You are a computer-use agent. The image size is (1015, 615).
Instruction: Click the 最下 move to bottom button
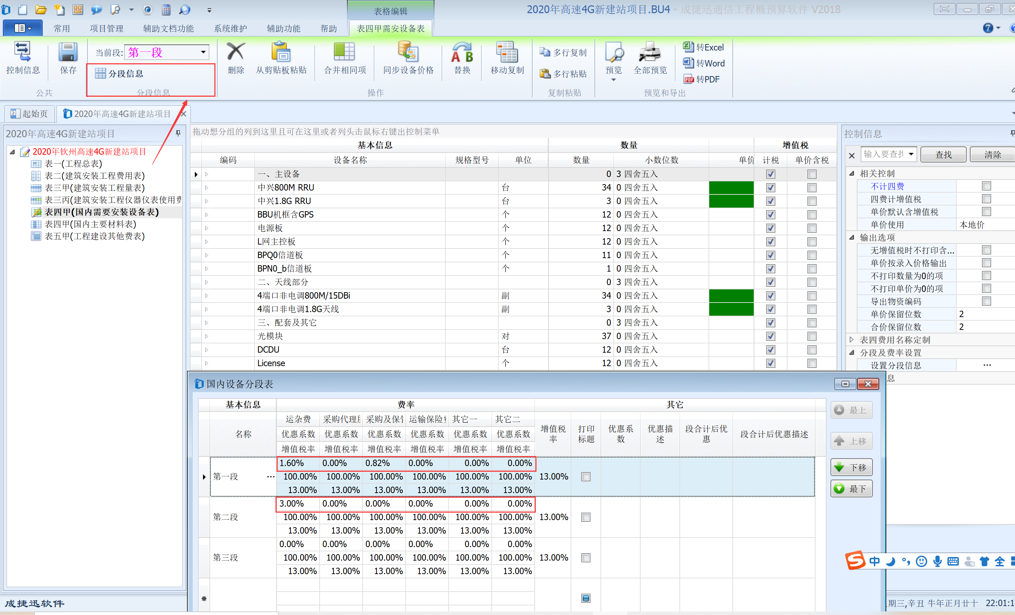[851, 488]
